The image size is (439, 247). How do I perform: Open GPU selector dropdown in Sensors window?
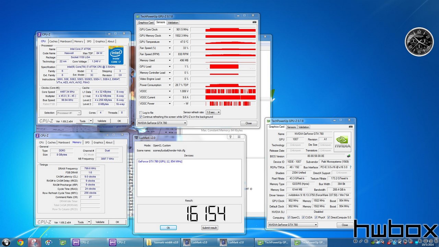click(x=162, y=123)
